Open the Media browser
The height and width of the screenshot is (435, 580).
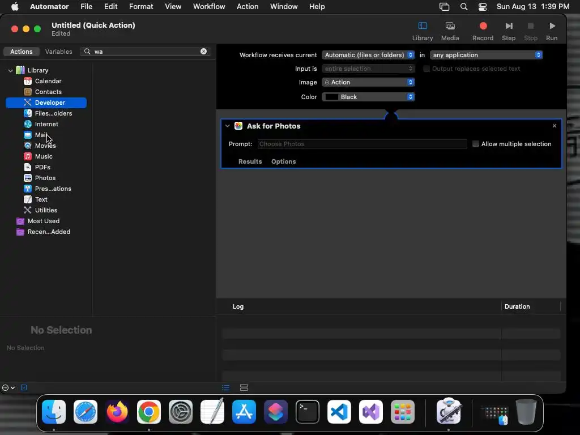pyautogui.click(x=450, y=31)
